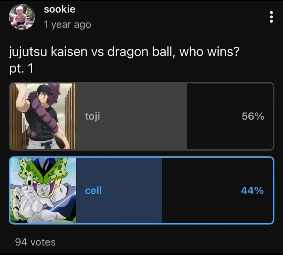
Task: Open sookie's profile picture avatar
Action: pos(22,17)
